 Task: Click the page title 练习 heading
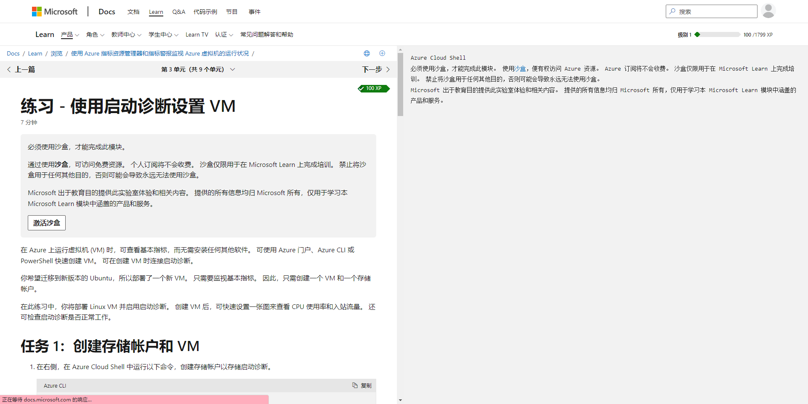(128, 106)
